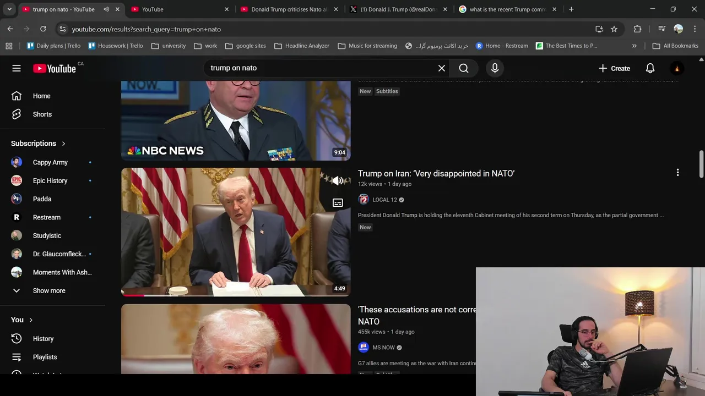Open the Chrome three-dot menu

click(x=695, y=29)
